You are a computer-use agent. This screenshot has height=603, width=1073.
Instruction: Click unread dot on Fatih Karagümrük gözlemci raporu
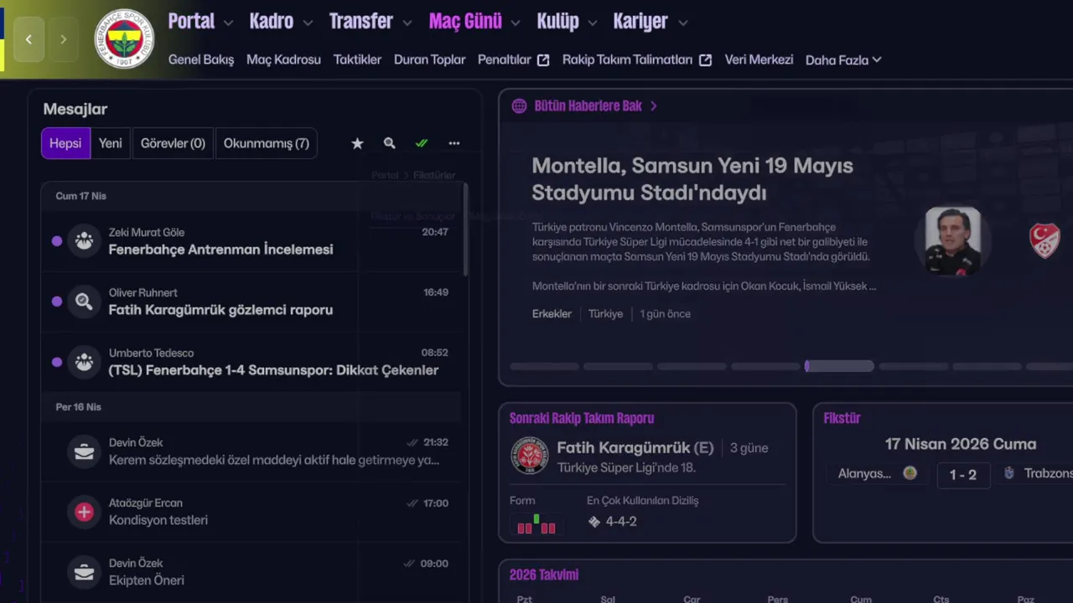[x=57, y=301]
